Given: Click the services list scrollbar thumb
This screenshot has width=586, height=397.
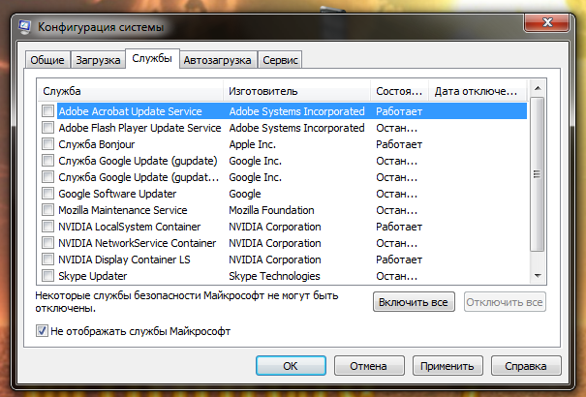Looking at the screenshot, I should [538, 174].
